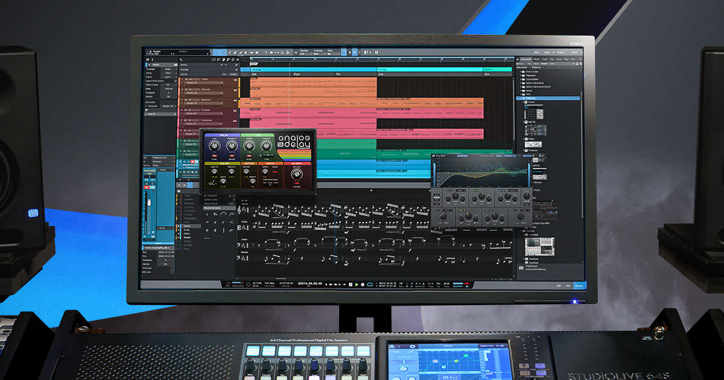Toggle the transport Loop button

[x=369, y=284]
